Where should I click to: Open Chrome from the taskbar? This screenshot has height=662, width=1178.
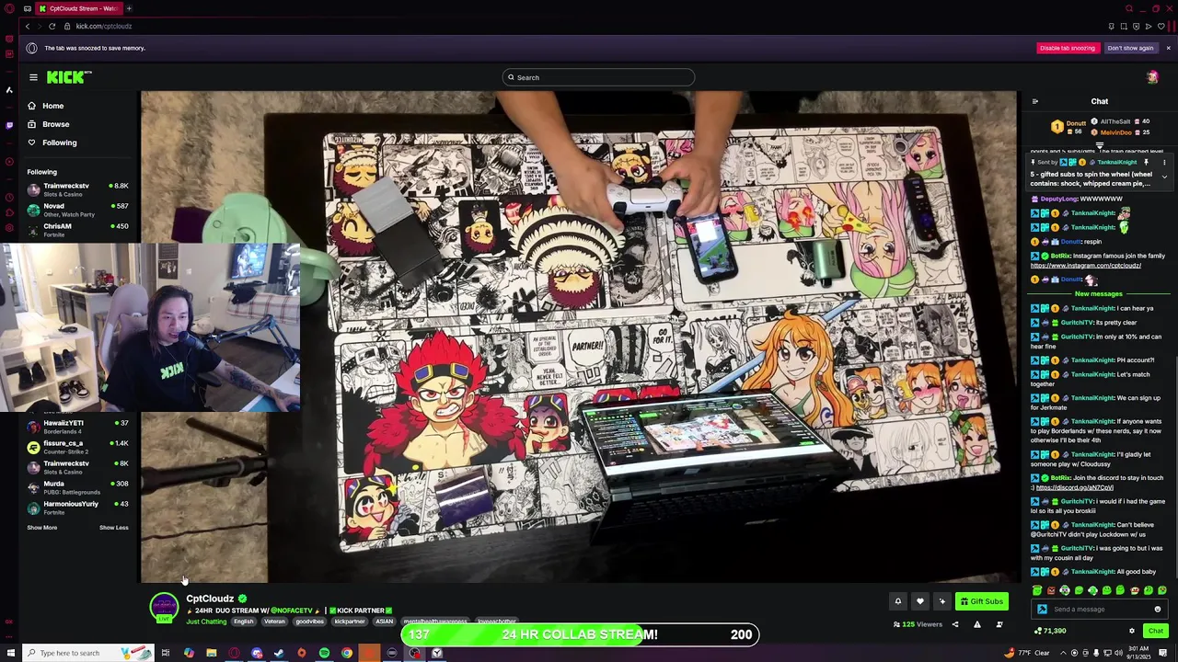pyautogui.click(x=347, y=654)
